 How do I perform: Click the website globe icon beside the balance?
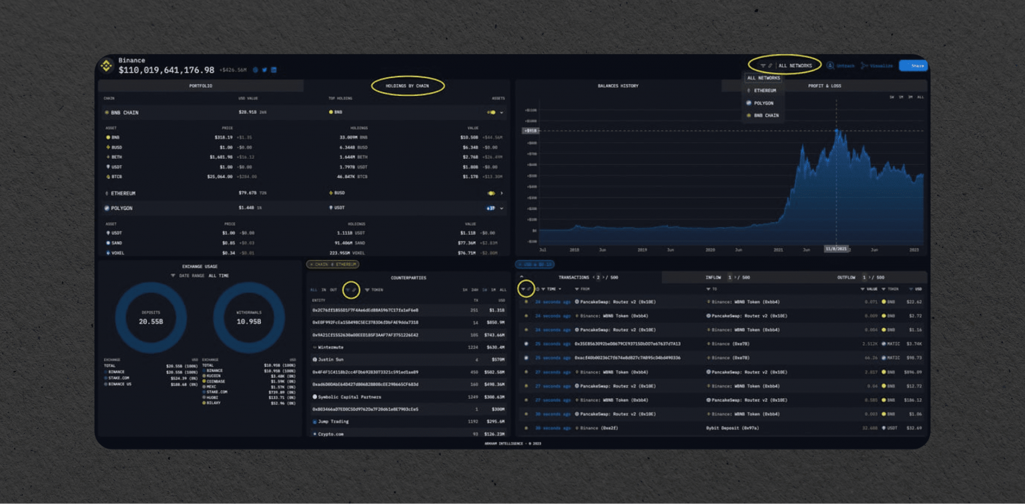255,69
